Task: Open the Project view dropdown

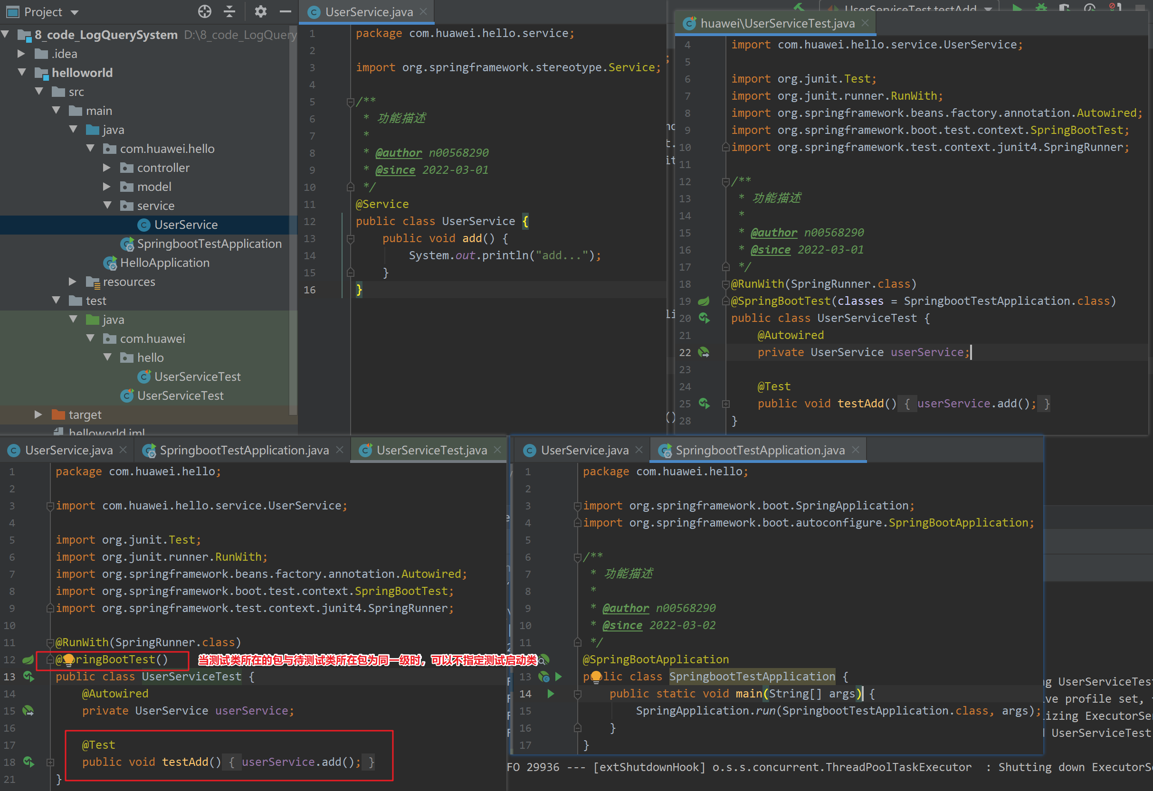Action: [x=76, y=12]
